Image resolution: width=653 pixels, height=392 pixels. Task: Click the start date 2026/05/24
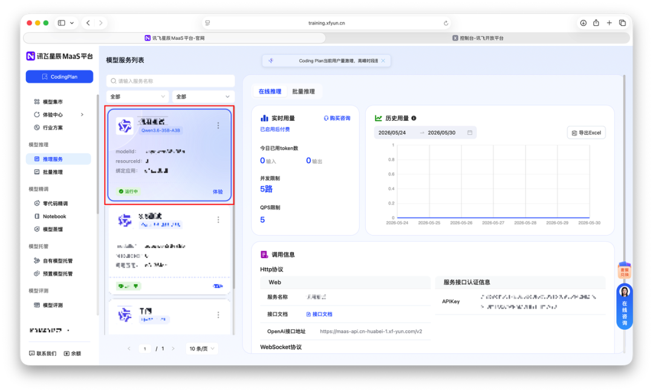click(x=392, y=133)
